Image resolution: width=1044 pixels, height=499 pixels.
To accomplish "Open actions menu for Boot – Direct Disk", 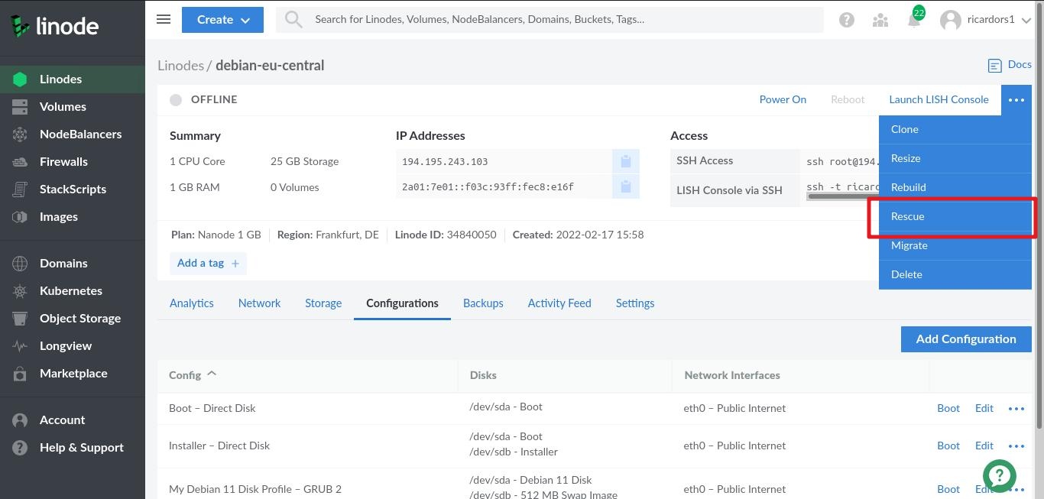I will 1016,409.
